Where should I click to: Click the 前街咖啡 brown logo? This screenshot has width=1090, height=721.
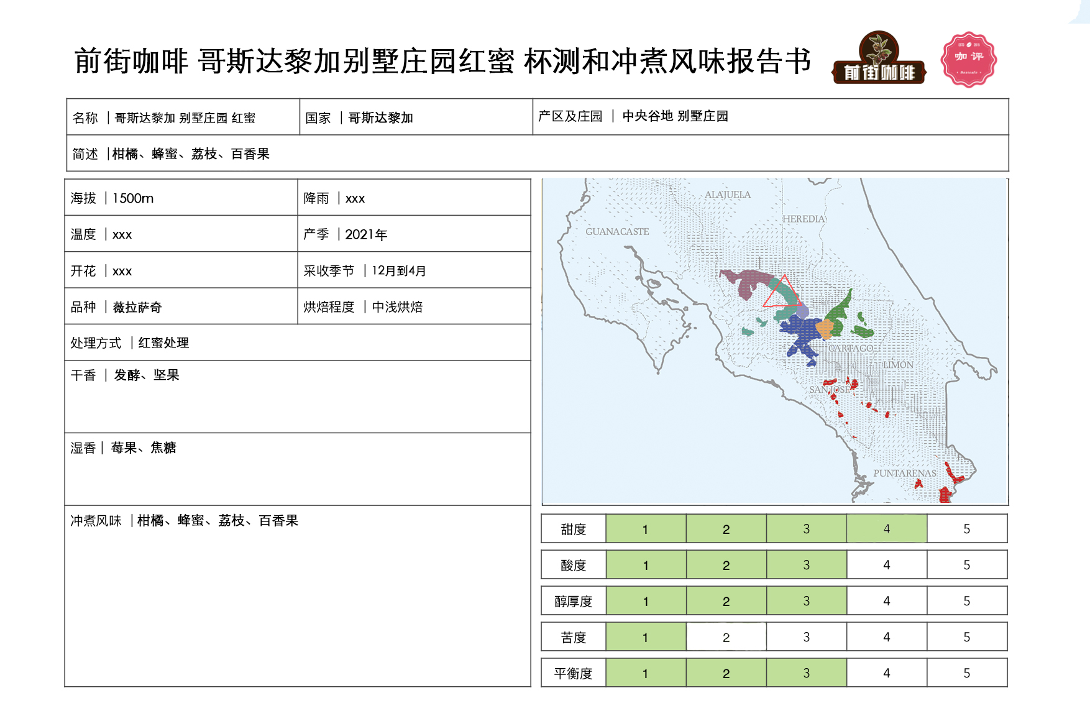point(879,60)
